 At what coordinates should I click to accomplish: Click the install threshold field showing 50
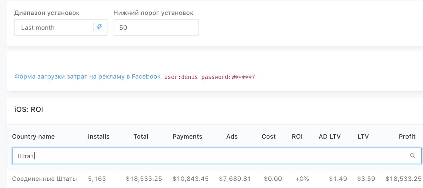pos(156,27)
